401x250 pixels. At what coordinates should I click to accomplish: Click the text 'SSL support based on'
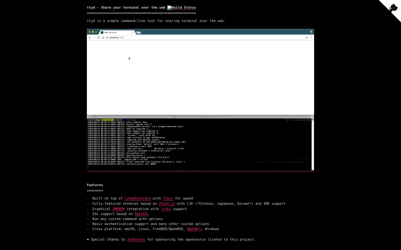pos(113,214)
